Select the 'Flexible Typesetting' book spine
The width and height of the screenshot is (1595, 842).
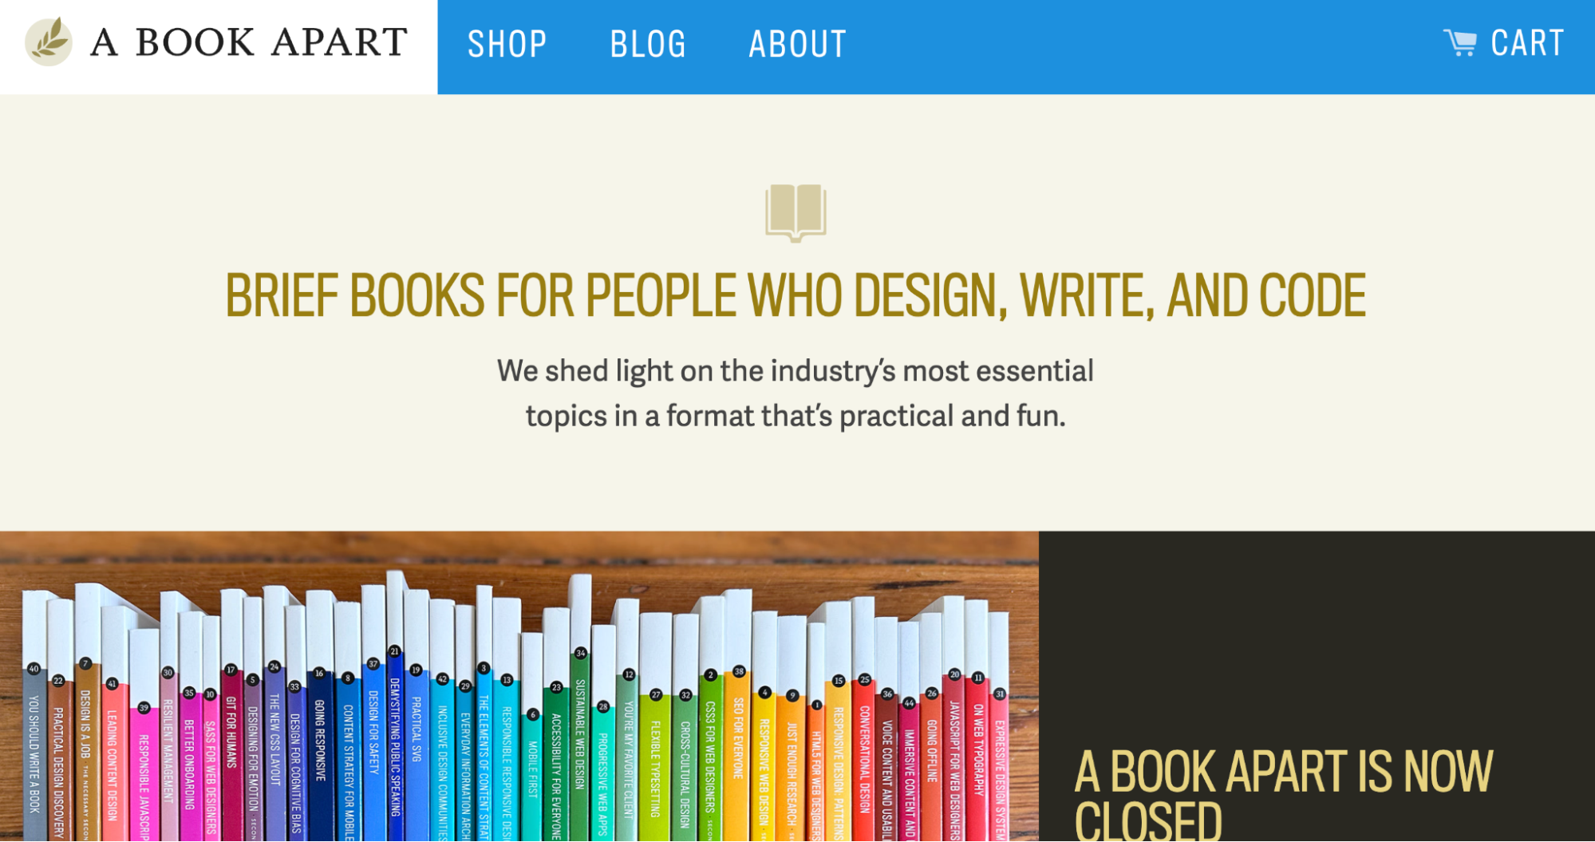click(x=655, y=766)
